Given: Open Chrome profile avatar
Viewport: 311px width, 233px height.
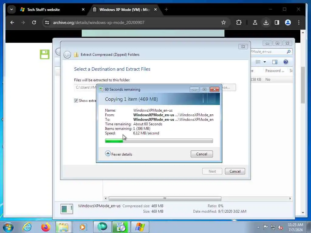Looking at the screenshot, I should (288, 22).
